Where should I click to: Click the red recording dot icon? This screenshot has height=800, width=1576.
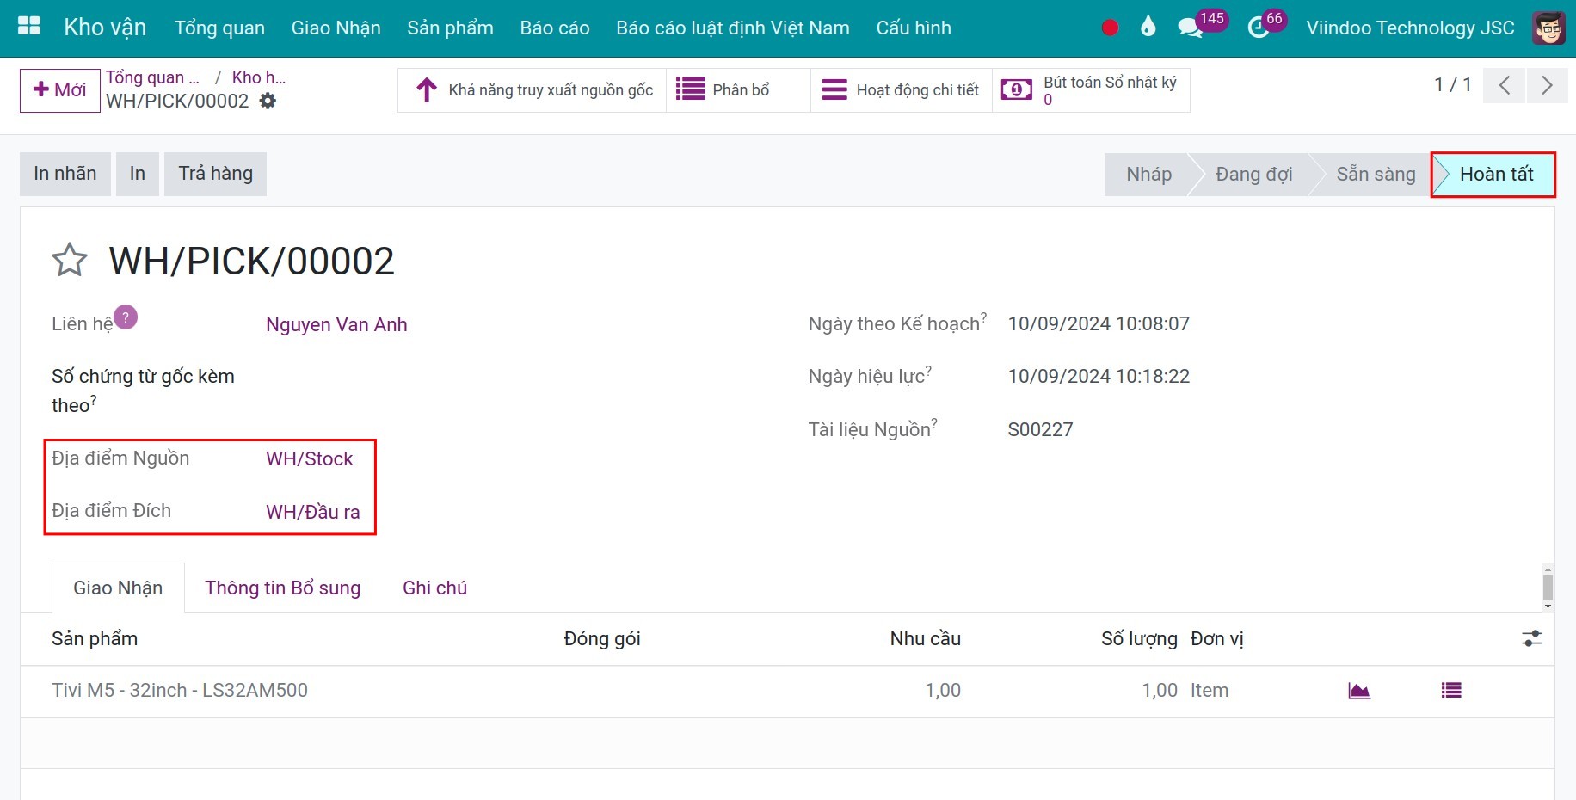click(1110, 28)
